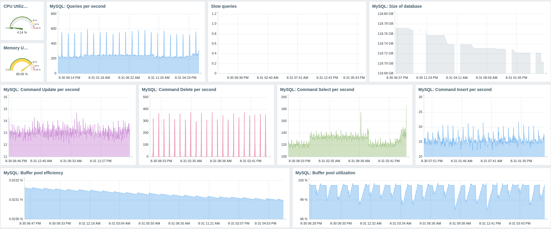Click the CPU Utilization gauge needle dial
The width and height of the screenshot is (551, 229).
22,23
